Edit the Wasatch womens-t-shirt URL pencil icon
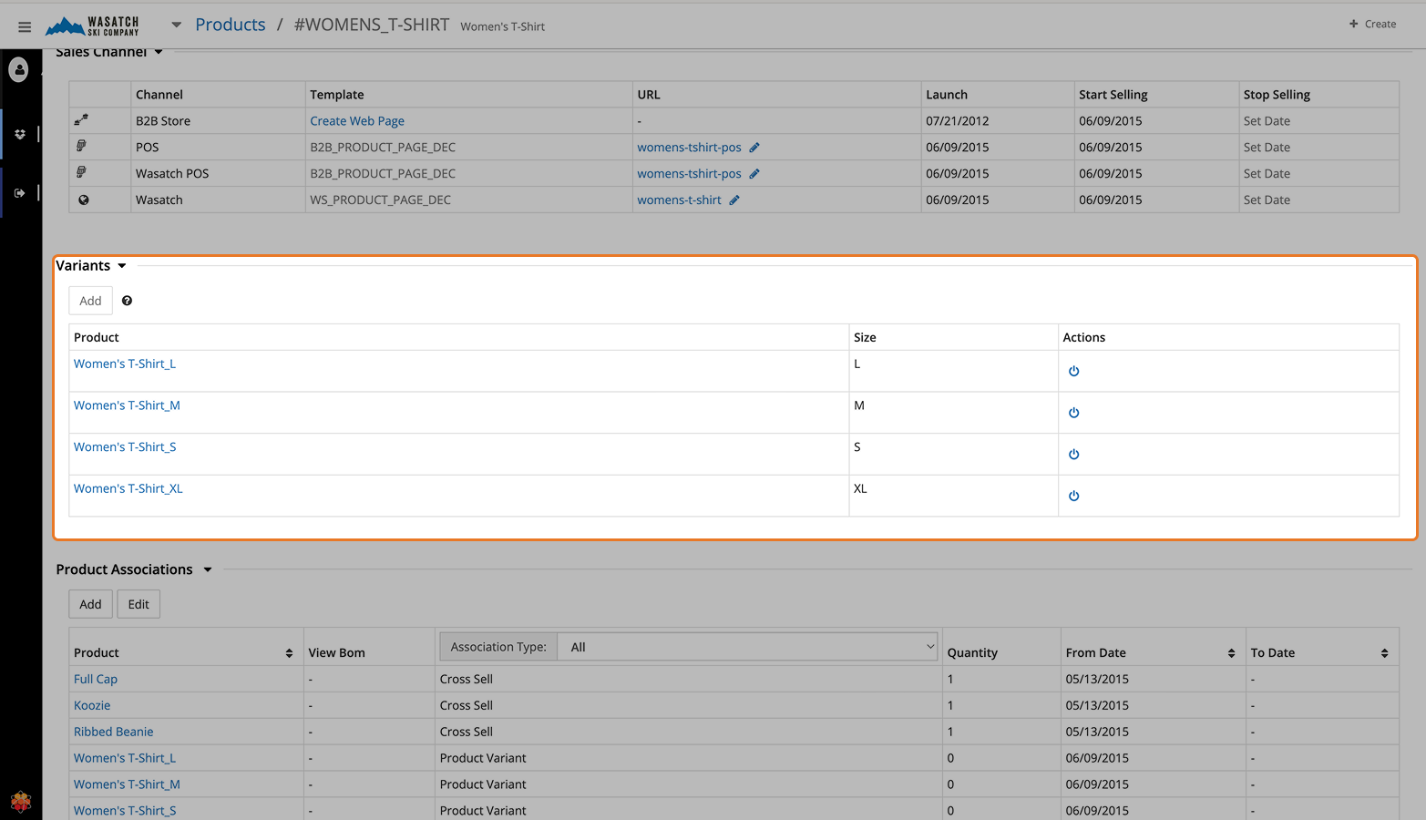Image resolution: width=1426 pixels, height=820 pixels. 734,200
